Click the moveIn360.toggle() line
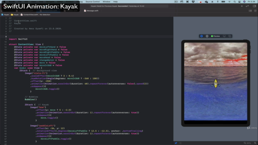This screenshot has height=145, width=258. tap(48, 89)
